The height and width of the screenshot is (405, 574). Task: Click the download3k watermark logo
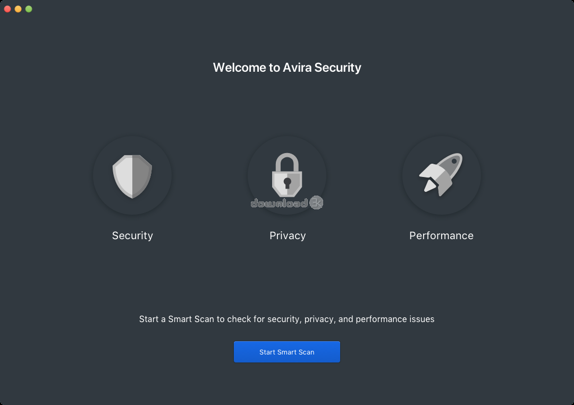click(286, 203)
